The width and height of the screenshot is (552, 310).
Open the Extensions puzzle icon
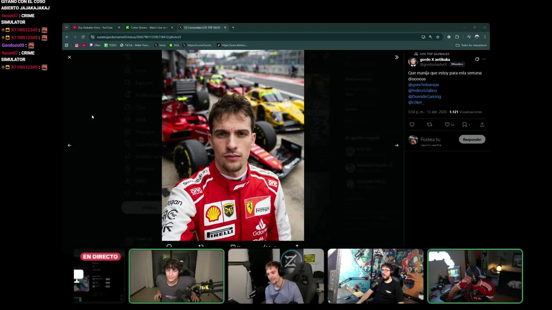457,37
